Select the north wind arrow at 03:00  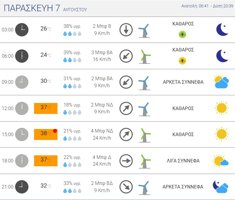point(126,30)
